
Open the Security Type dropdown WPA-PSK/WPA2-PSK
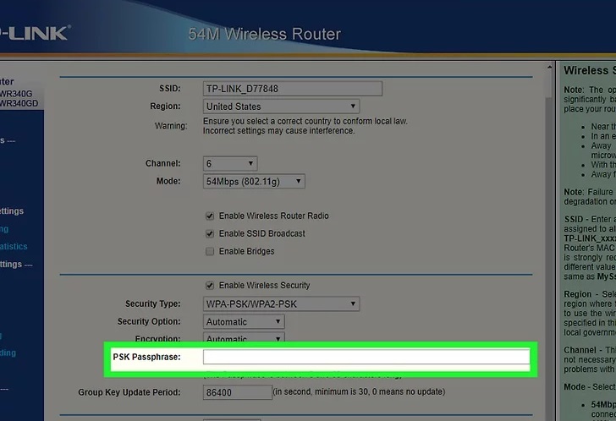click(282, 303)
